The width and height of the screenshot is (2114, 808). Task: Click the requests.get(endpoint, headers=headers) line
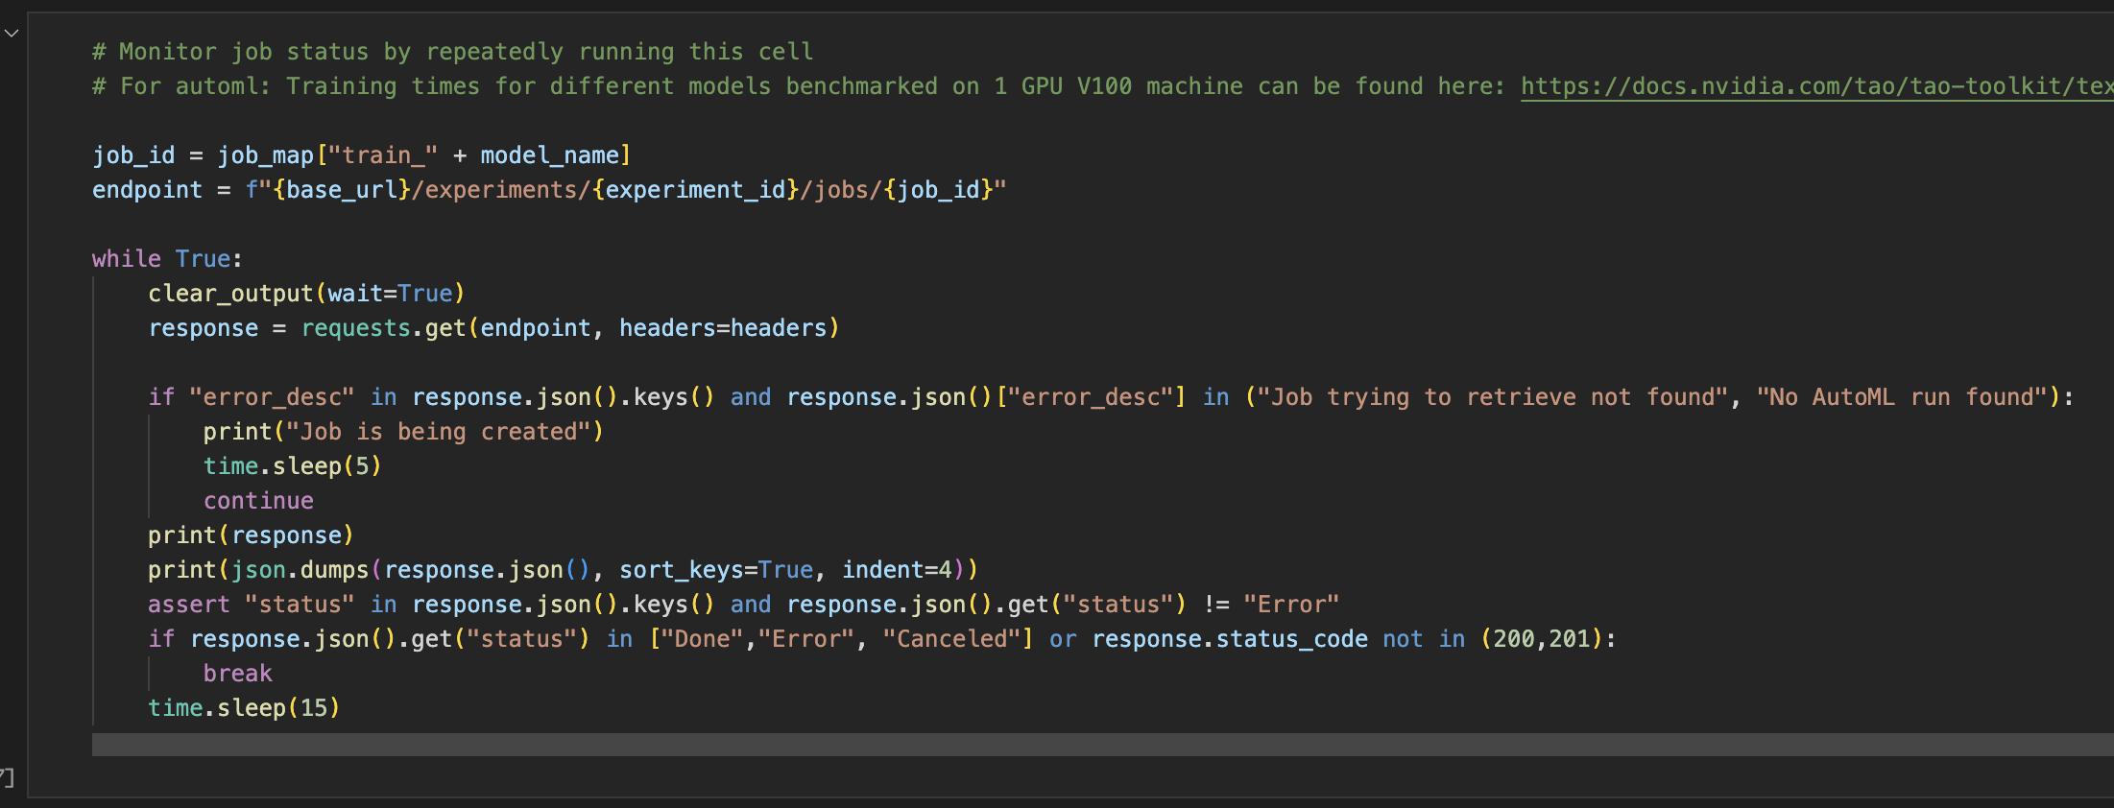[493, 328]
